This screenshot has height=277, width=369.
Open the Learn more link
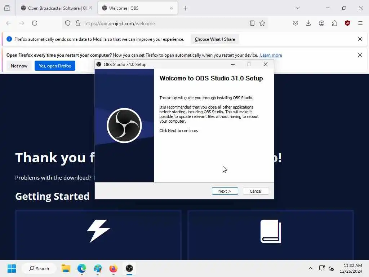tap(271, 55)
